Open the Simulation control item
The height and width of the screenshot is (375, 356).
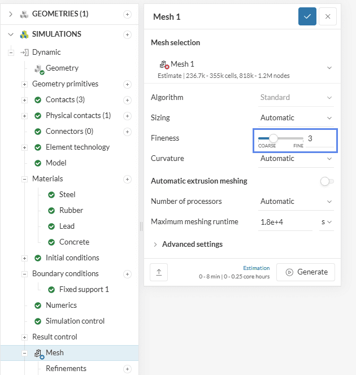(x=75, y=321)
